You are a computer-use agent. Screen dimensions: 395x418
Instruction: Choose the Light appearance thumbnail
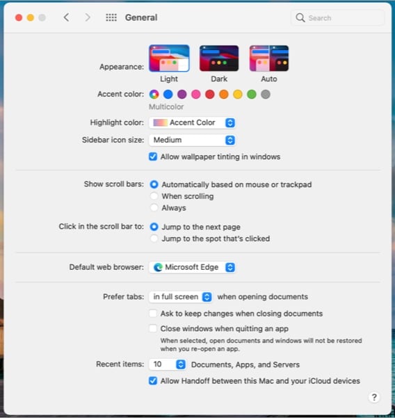coord(169,58)
